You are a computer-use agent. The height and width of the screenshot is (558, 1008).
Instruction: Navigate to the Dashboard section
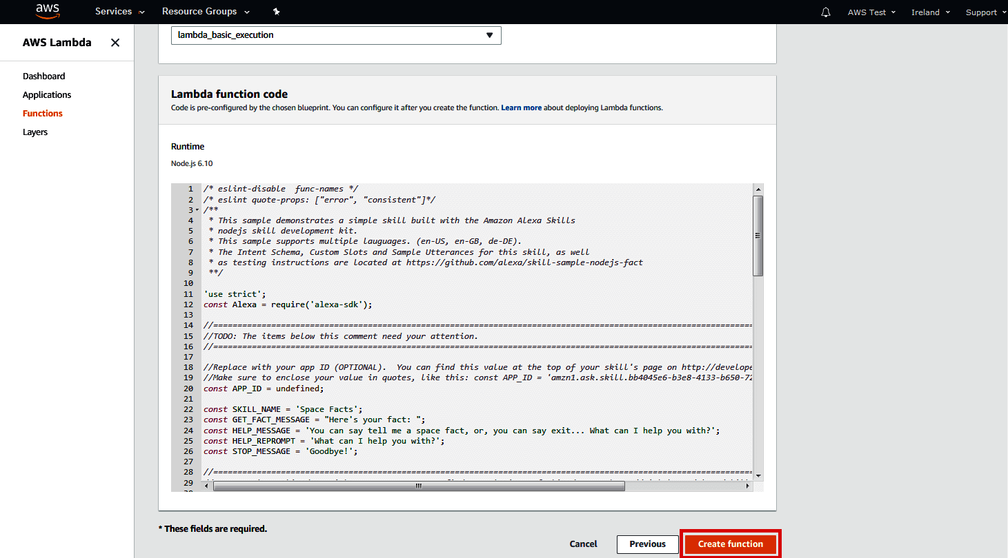[x=43, y=76]
